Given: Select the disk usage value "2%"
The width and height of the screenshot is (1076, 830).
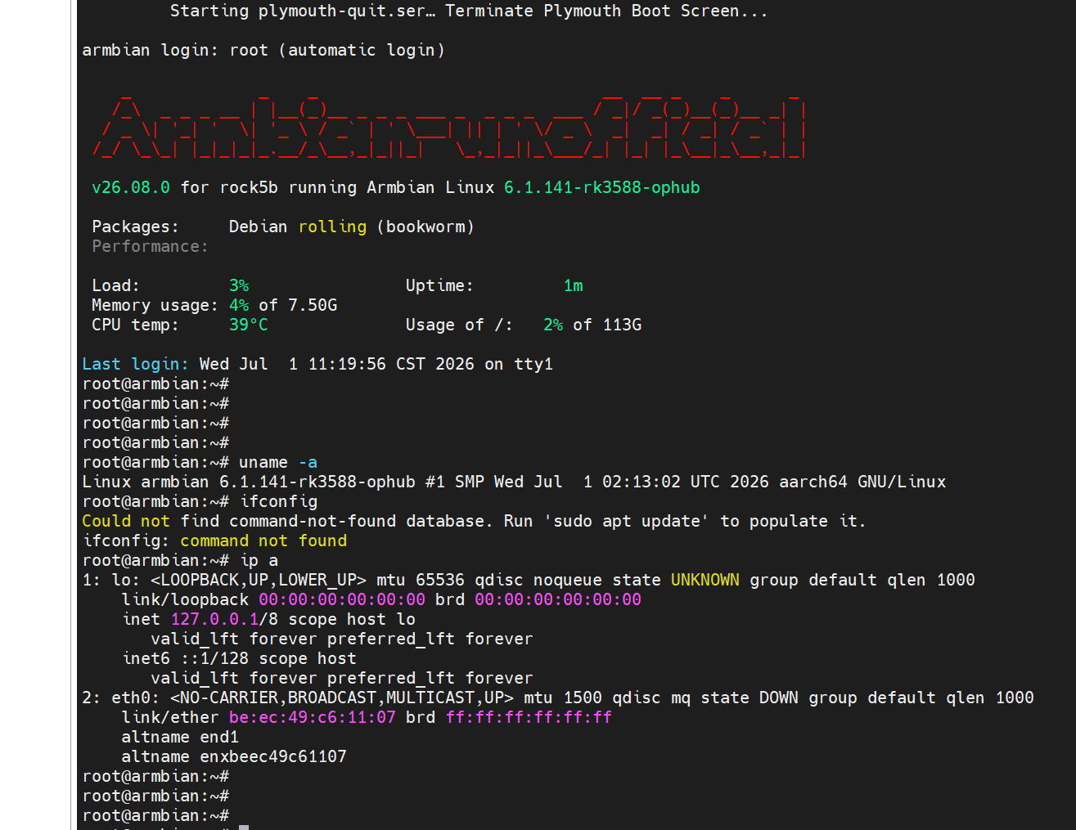Looking at the screenshot, I should pyautogui.click(x=553, y=325).
